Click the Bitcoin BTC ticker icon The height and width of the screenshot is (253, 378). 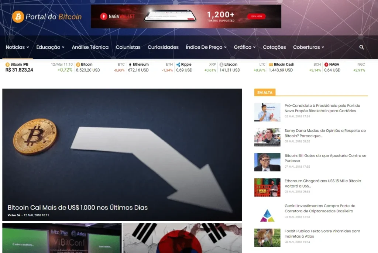point(78,65)
